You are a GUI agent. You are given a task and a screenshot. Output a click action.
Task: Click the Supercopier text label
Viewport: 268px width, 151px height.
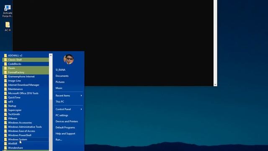tap(15, 110)
